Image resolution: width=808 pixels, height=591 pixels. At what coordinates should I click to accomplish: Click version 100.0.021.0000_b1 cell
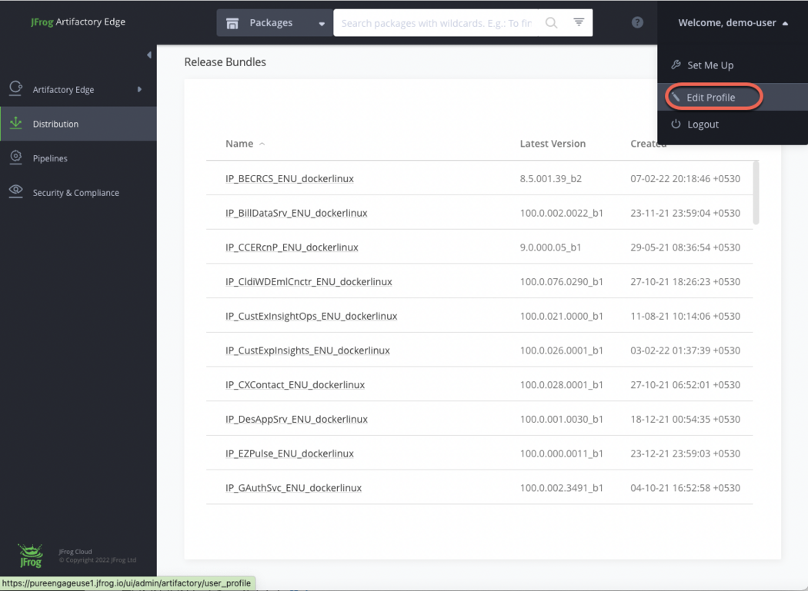(x=561, y=316)
